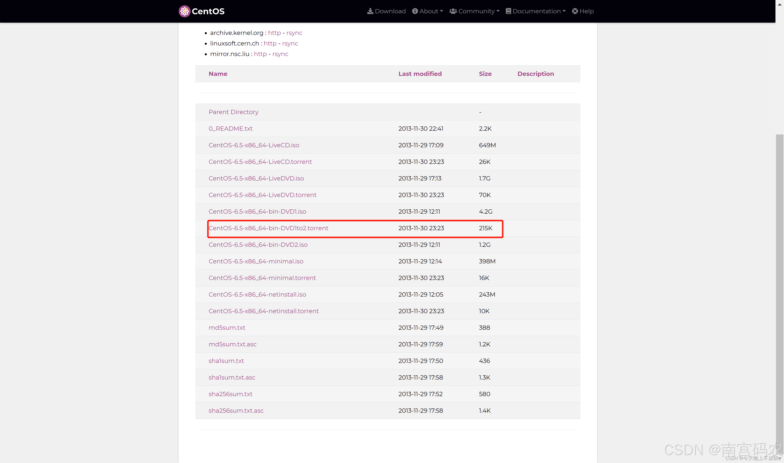Screen dimensions: 784x463
Task: Click date 2013-11-29 12:05 of netinstall.iso
Action: 421,295
